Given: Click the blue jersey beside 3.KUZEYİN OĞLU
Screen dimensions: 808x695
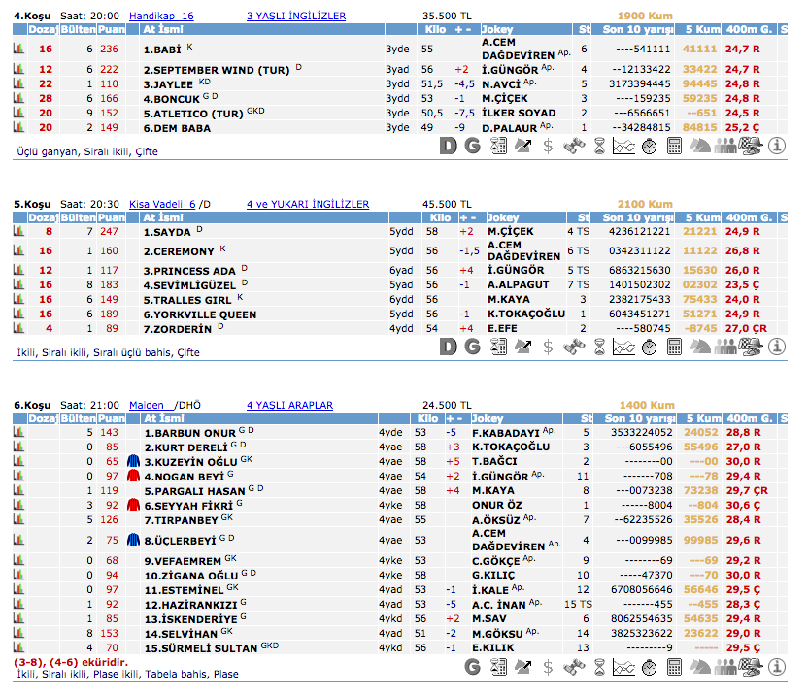Looking at the screenshot, I should pyautogui.click(x=134, y=461).
